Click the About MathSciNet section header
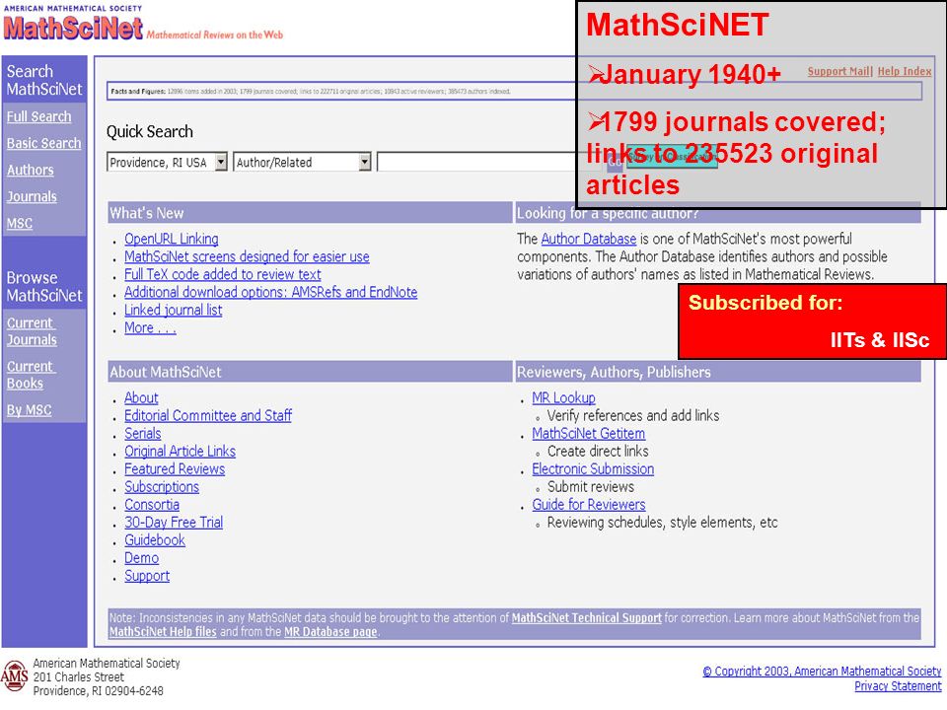The image size is (947, 710). click(x=310, y=372)
